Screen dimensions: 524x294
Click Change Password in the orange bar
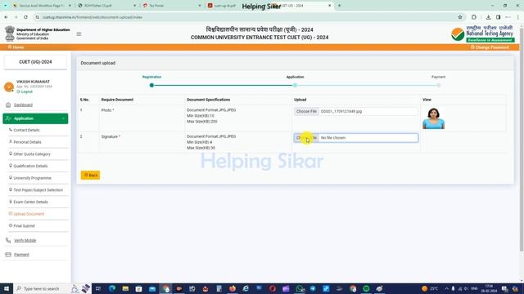490,47
